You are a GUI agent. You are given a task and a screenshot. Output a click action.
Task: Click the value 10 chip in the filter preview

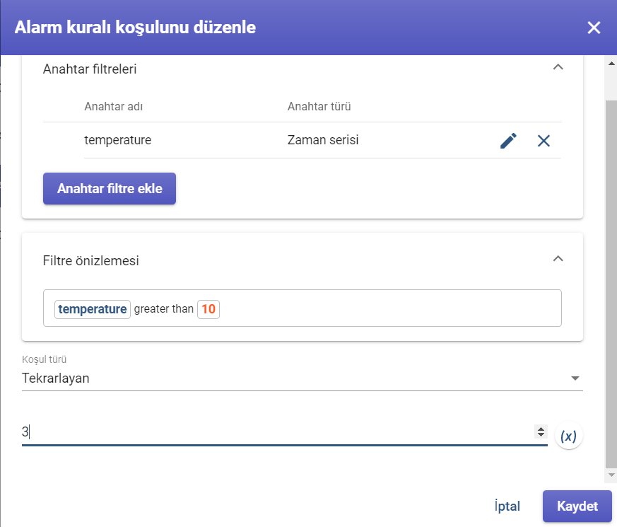[208, 309]
